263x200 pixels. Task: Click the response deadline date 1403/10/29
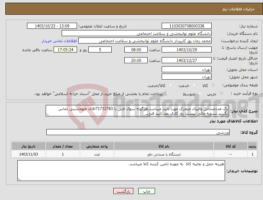pos(187,49)
